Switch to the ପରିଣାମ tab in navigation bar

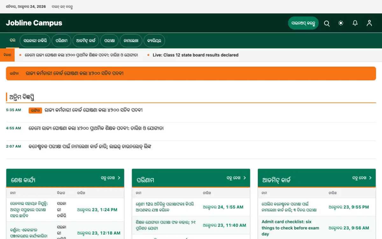pos(61,41)
